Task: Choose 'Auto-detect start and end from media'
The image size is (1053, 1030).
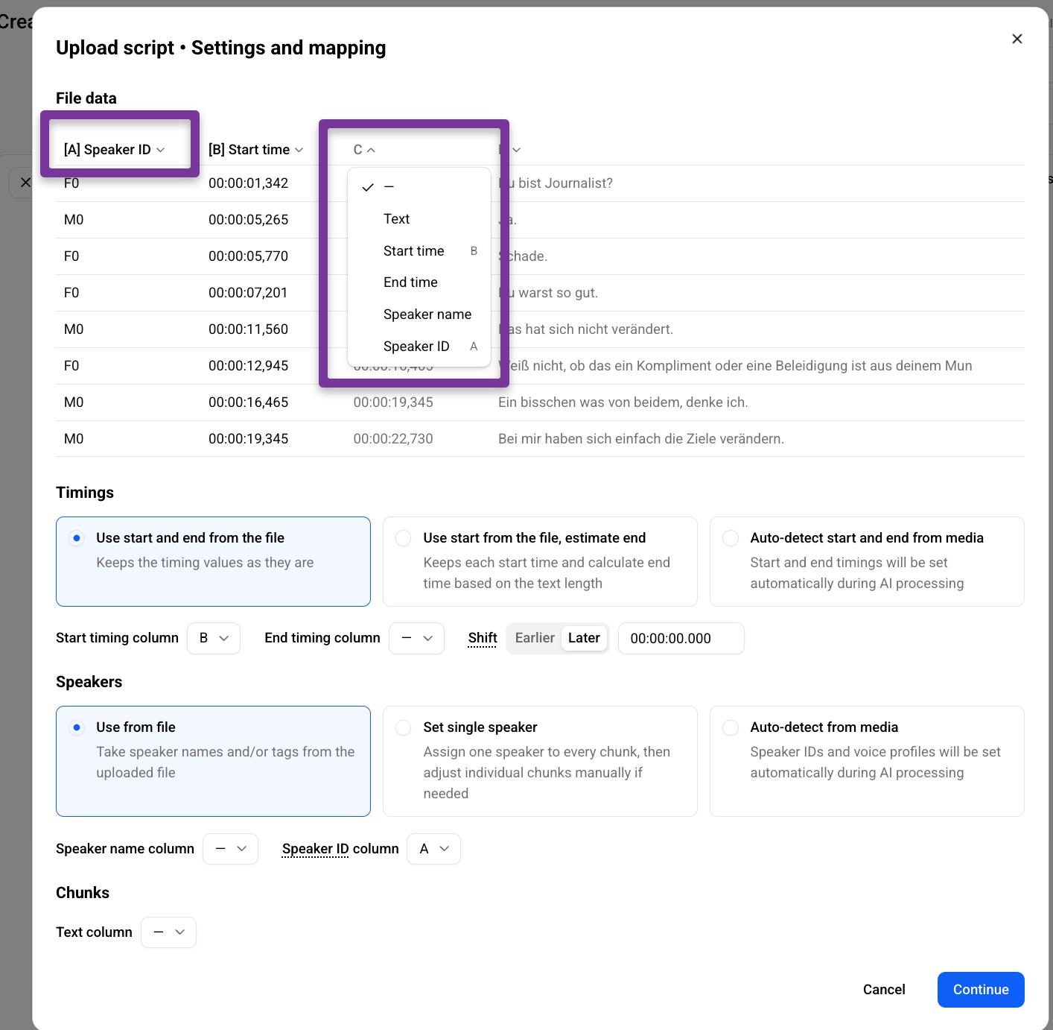Action: pos(867,561)
